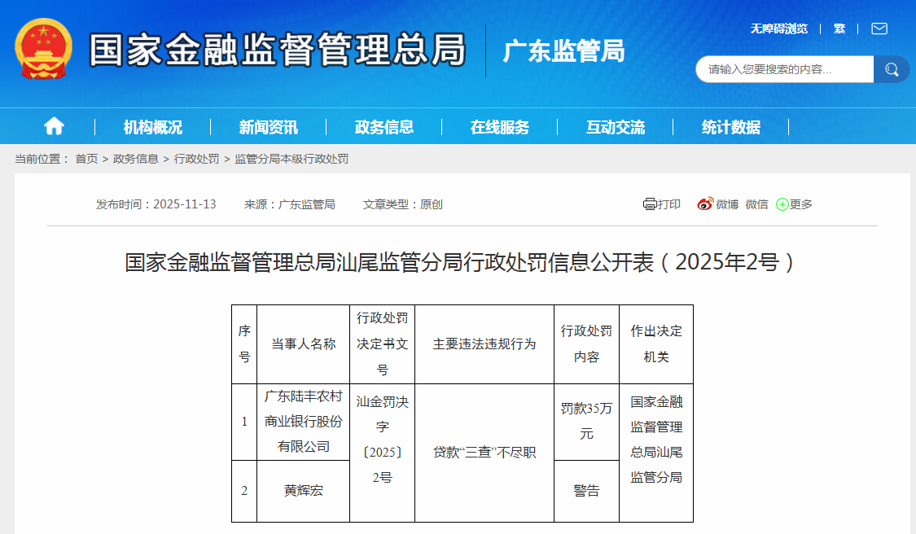Click the national emblem logo

[x=42, y=50]
